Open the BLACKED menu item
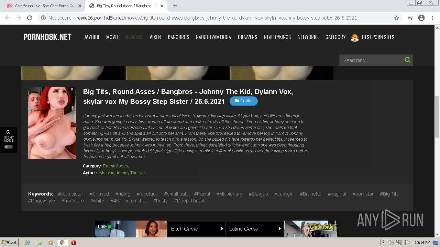The height and width of the screenshot is (247, 440). tap(134, 37)
